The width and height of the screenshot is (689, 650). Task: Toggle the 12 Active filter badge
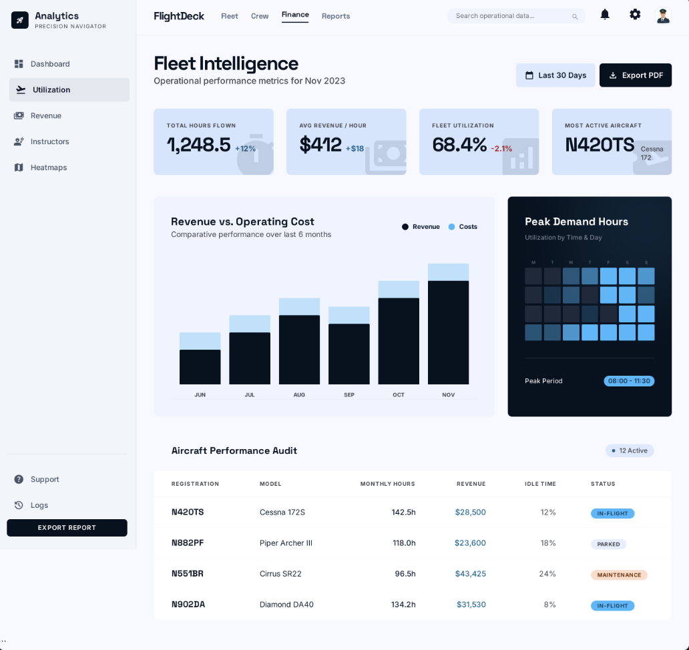click(x=630, y=450)
